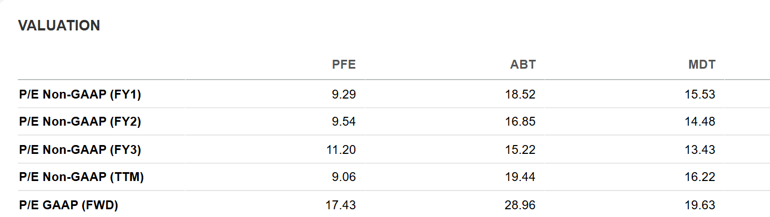Image resolution: width=770 pixels, height=217 pixels.
Task: Select PFE FY3 value 11.20
Action: point(341,149)
